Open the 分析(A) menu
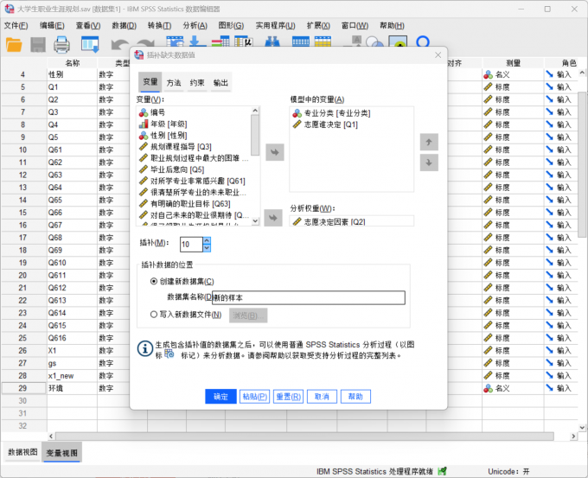This screenshot has width=588, height=478. click(195, 25)
